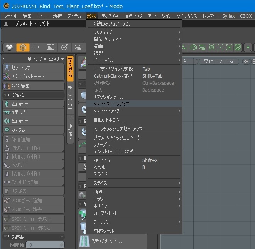Click the Modo application logo icon

coord(6,6)
